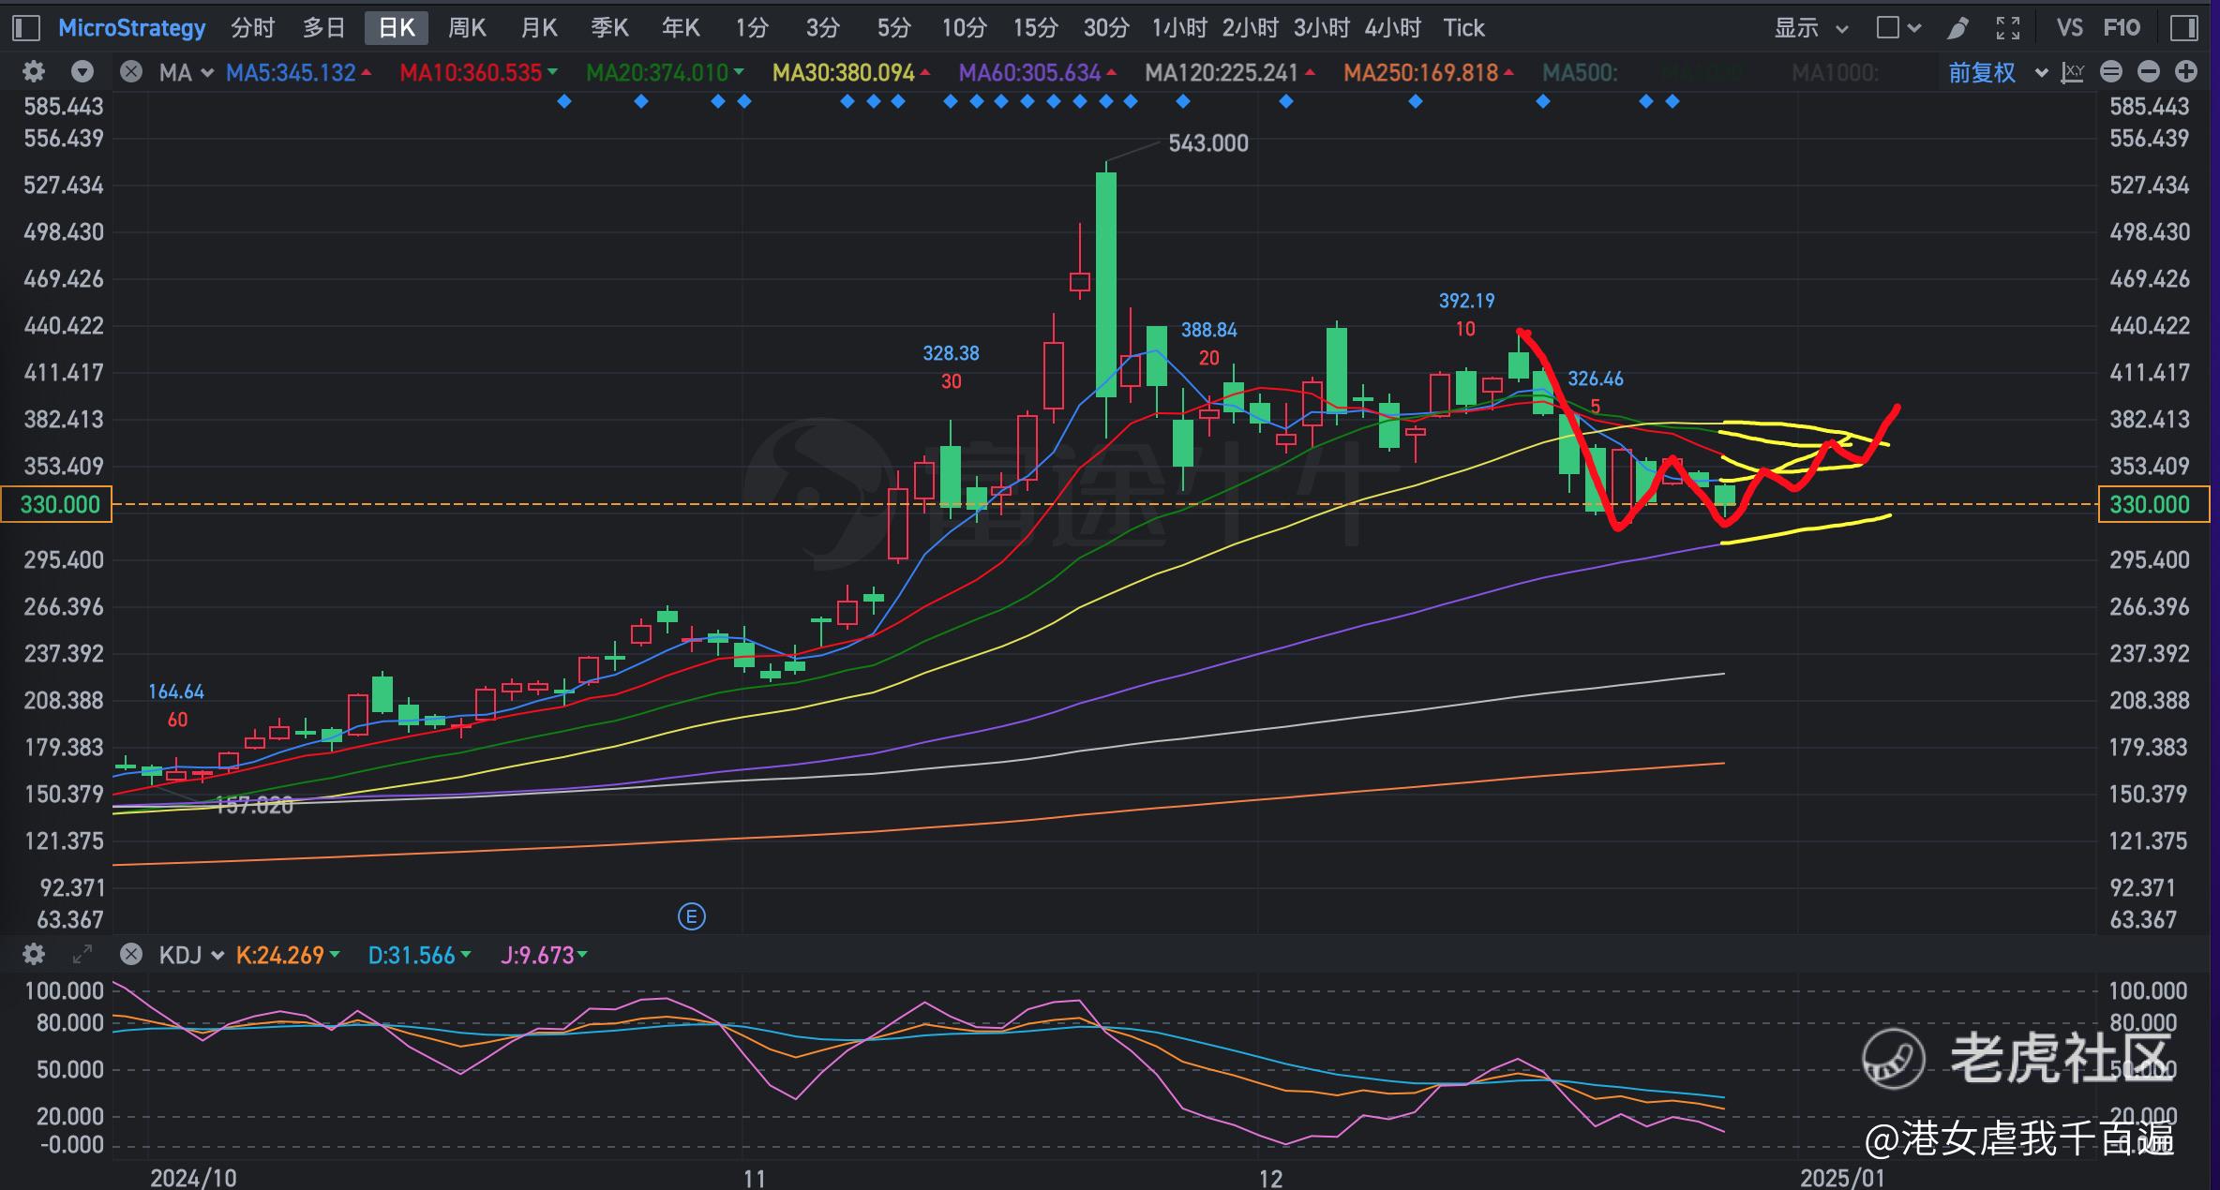The height and width of the screenshot is (1190, 2220).
Task: Select the 日K daily candlestick tab
Action: [x=397, y=28]
